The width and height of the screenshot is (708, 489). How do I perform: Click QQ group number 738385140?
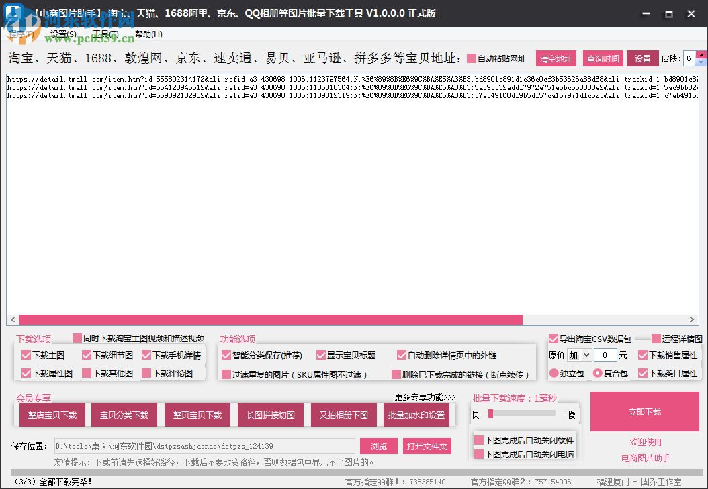coord(427,482)
